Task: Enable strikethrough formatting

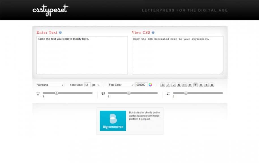Action: click(179, 85)
